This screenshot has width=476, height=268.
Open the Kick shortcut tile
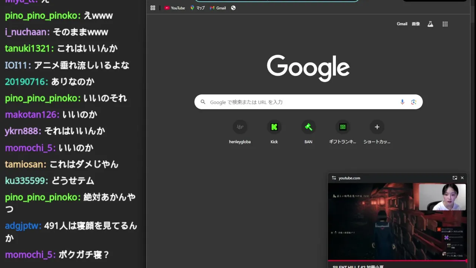(274, 133)
